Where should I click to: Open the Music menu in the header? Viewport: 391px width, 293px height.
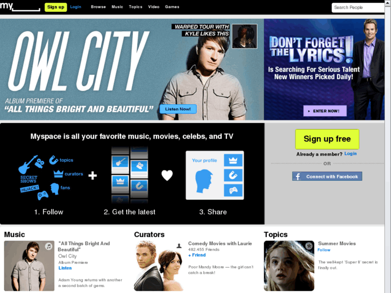[117, 7]
